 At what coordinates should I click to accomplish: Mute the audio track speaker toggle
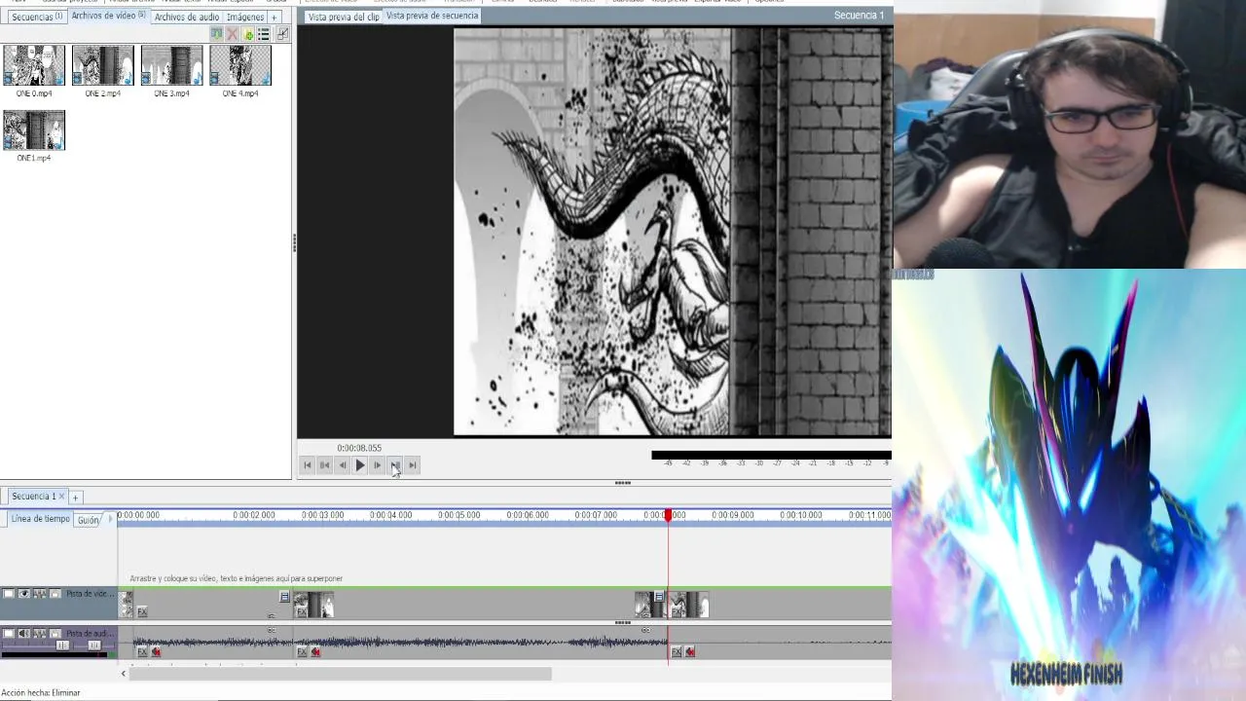[x=23, y=634]
